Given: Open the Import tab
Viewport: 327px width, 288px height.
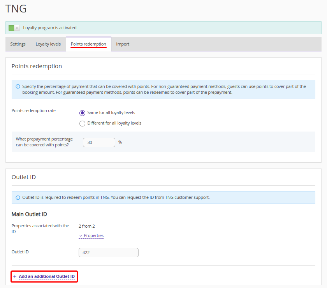Looking at the screenshot, I should tap(123, 44).
